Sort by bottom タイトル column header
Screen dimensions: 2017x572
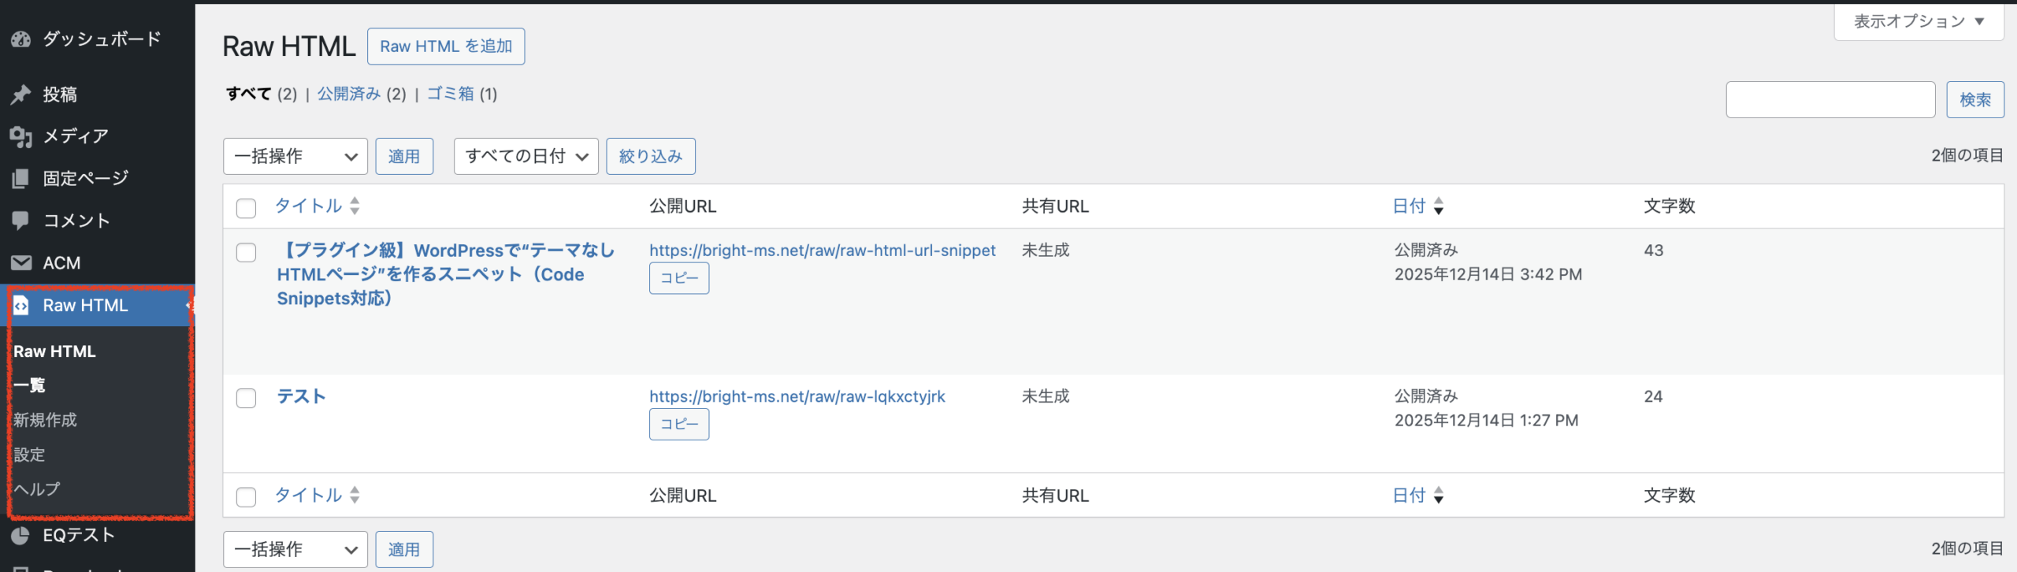coord(308,495)
